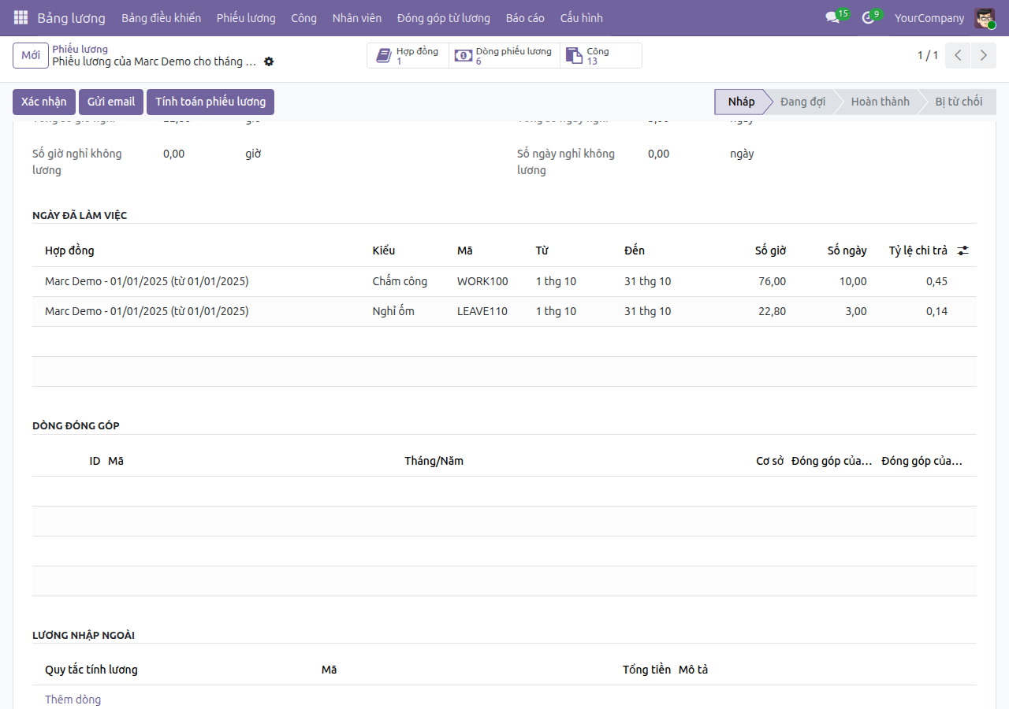
Task: Click the Xác nhận button
Action: (44, 102)
